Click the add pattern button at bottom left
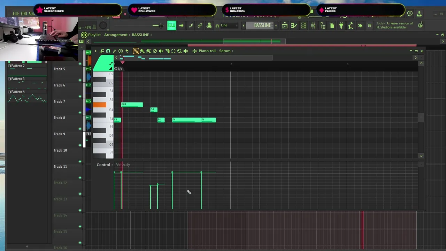 pos(27,246)
